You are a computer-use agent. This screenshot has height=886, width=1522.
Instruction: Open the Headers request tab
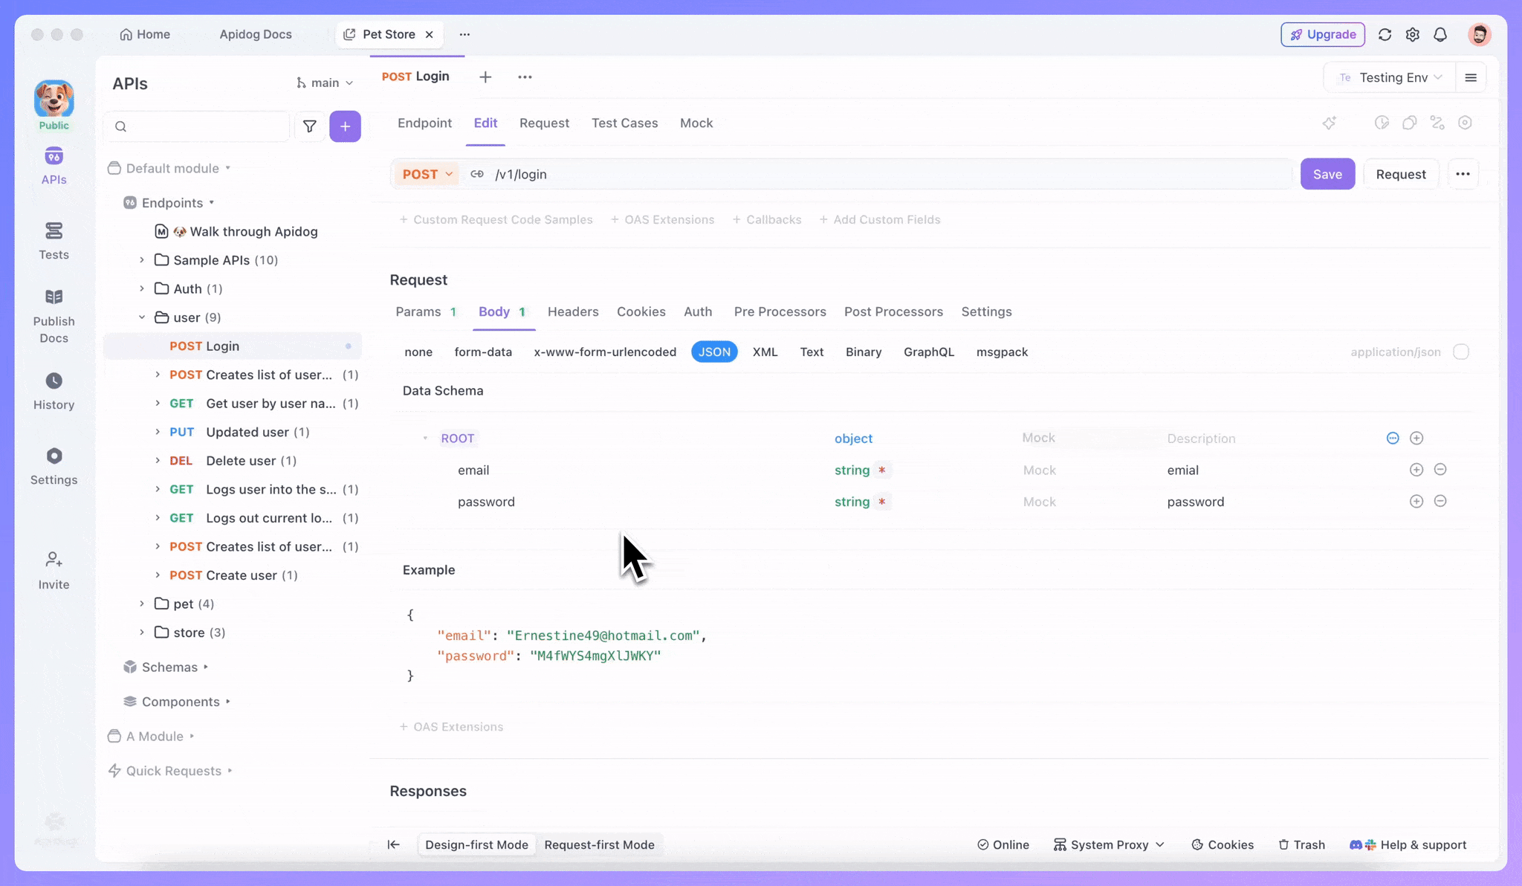573,312
